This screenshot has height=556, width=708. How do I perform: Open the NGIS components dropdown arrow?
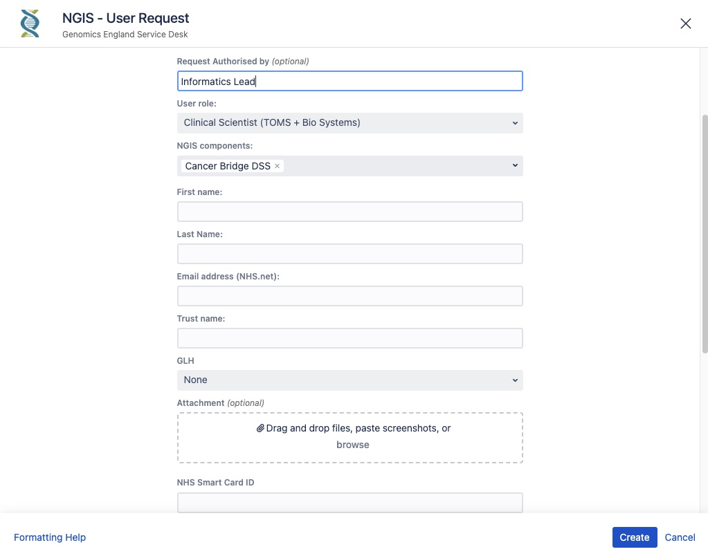[514, 166]
